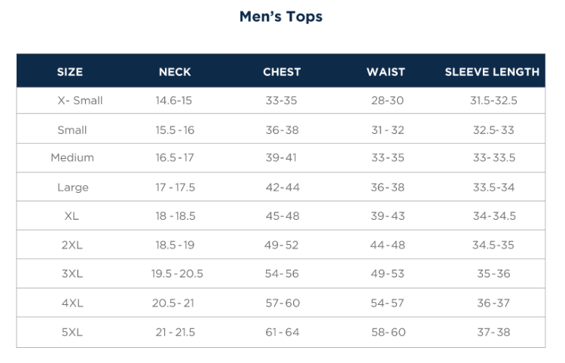This screenshot has height=363, width=565.
Task: Select sleeve length 31.5-32.5 cell
Action: pos(493,100)
